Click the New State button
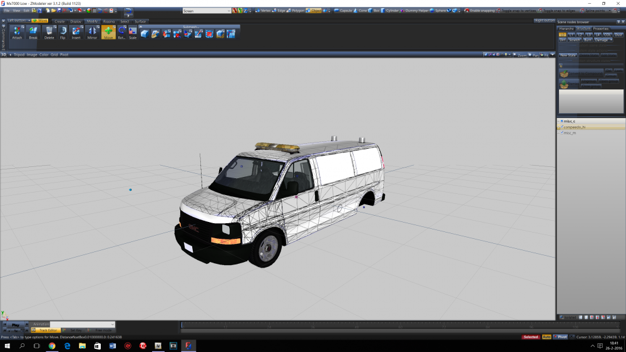 pyautogui.click(x=568, y=55)
